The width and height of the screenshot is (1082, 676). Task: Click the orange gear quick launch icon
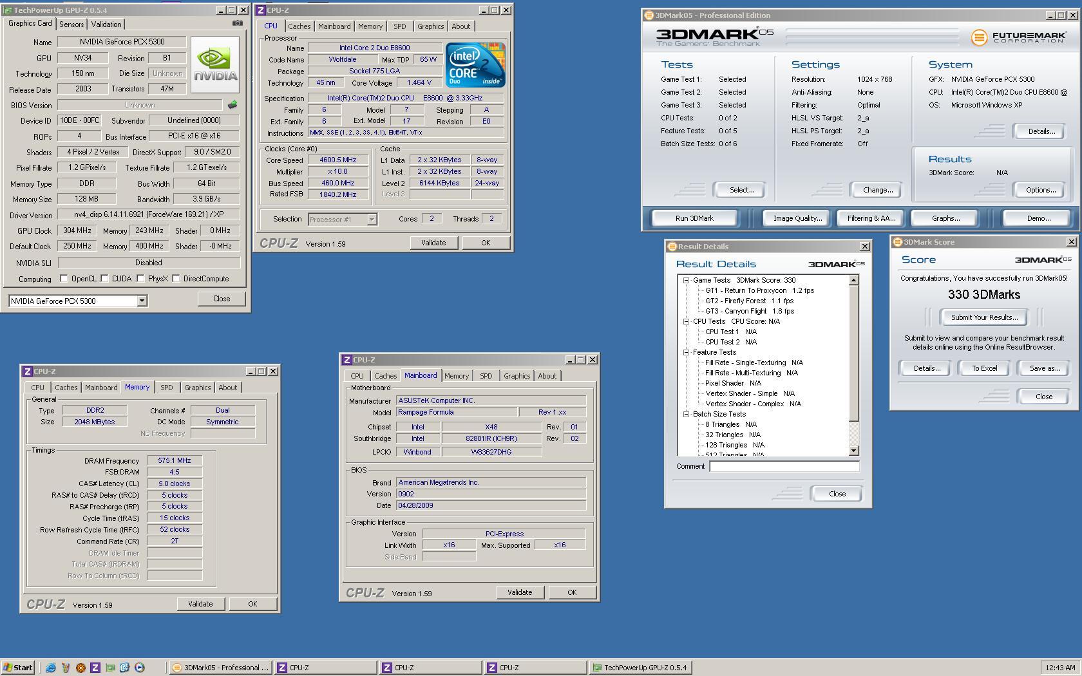[x=81, y=668]
